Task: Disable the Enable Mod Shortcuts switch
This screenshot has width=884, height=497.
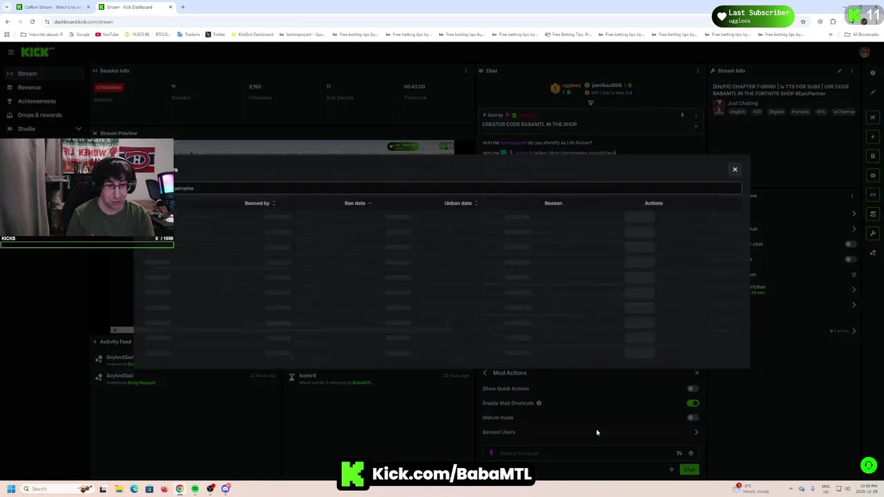Action: [693, 403]
